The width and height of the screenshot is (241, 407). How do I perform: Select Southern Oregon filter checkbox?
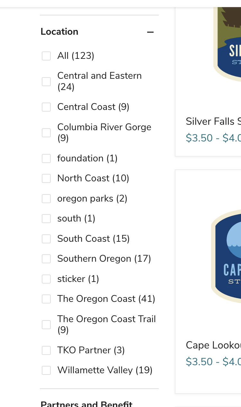46,259
